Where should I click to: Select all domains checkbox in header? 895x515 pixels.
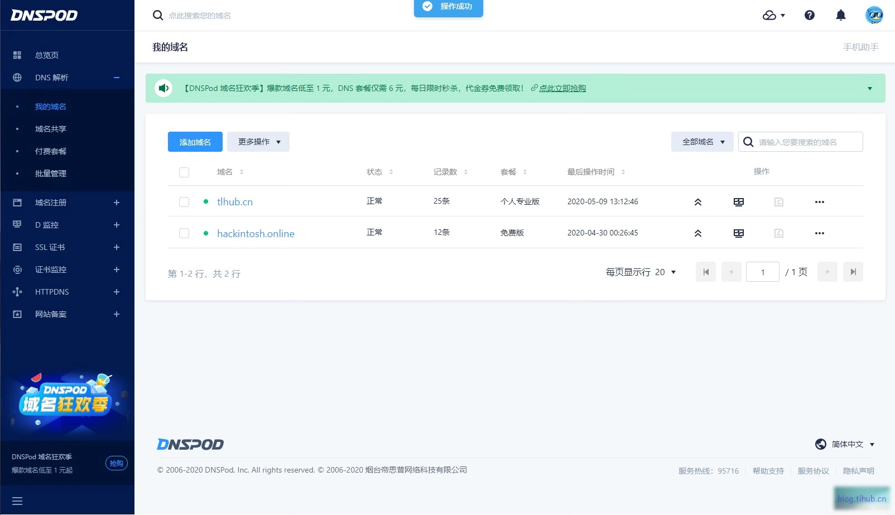184,172
